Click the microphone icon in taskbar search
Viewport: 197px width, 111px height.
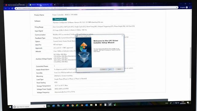44,106
